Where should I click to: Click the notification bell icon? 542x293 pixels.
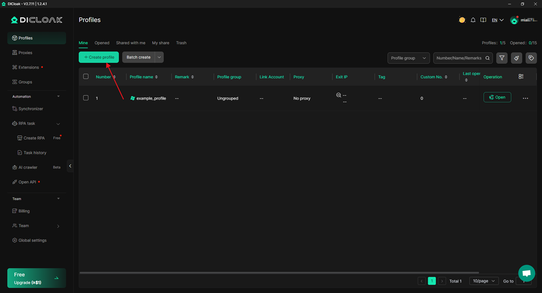click(473, 20)
